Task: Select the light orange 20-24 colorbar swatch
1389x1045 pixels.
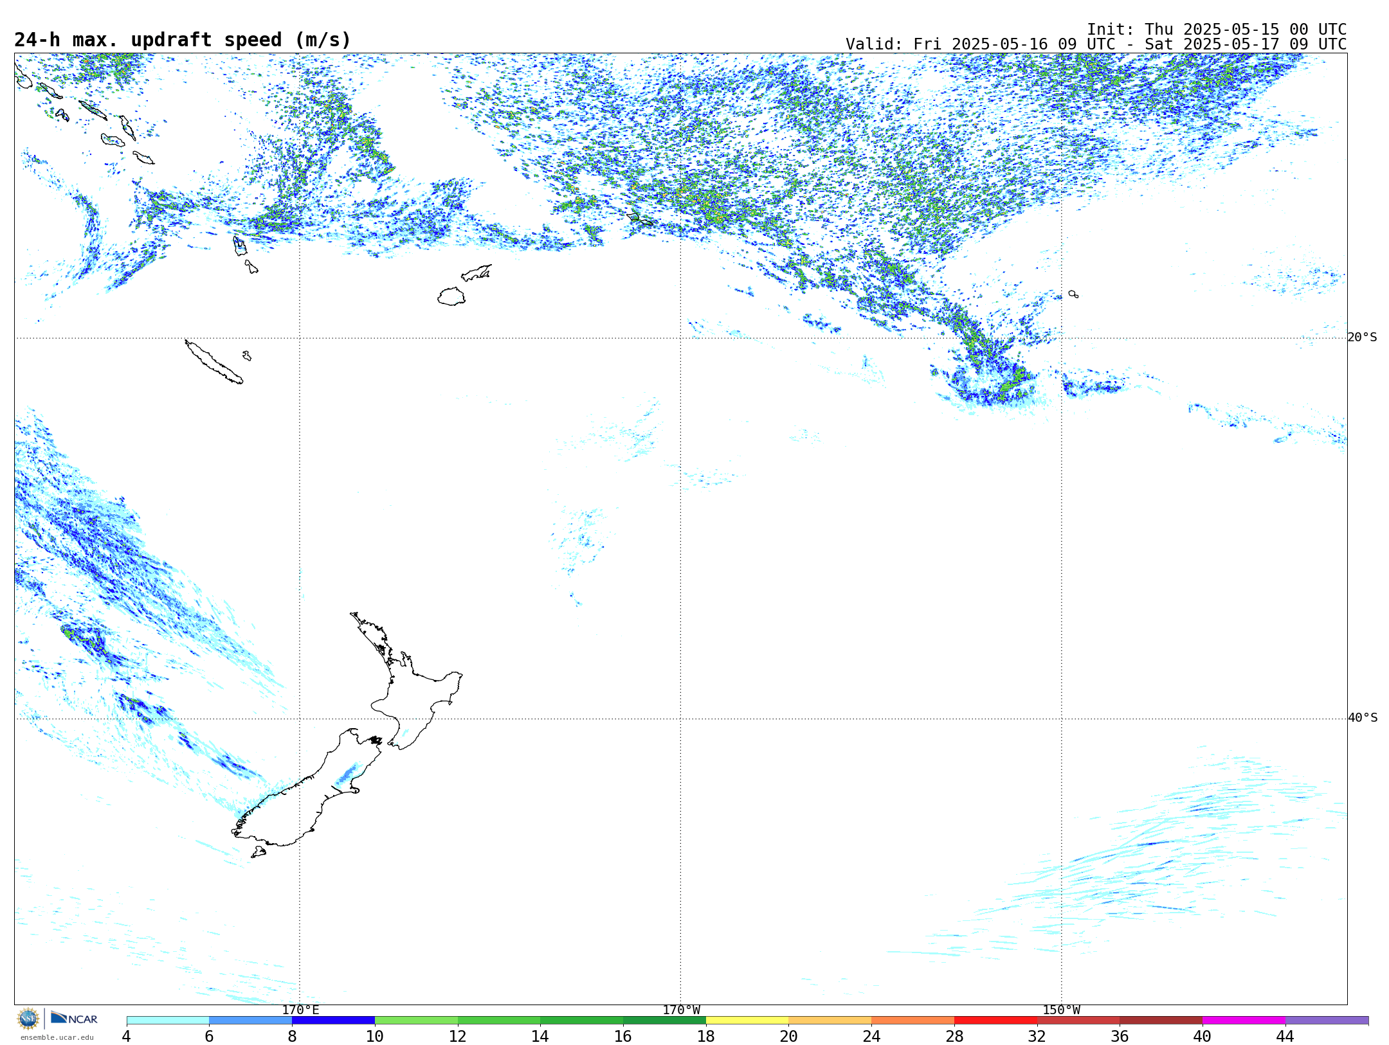Action: [x=830, y=1021]
